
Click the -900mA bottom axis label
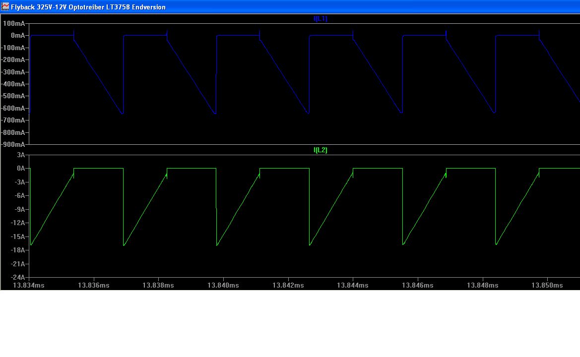coord(12,144)
